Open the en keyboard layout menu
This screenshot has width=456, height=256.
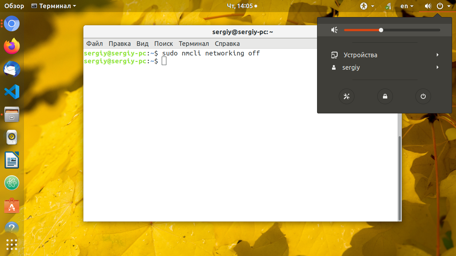point(407,6)
